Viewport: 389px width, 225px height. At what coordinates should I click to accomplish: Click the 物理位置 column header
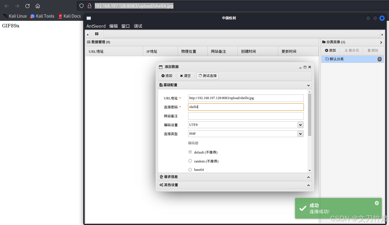point(192,51)
